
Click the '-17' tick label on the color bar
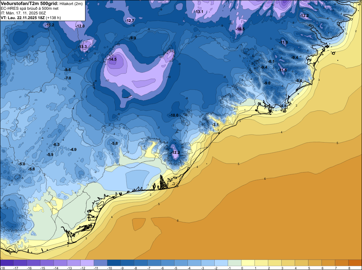point(16,268)
